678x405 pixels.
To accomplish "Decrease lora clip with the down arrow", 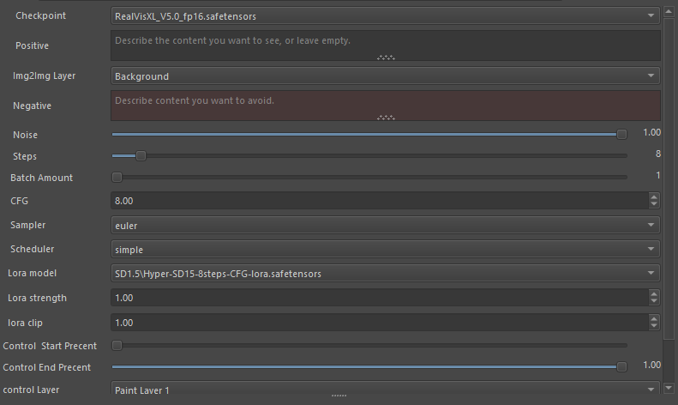I will coord(655,327).
